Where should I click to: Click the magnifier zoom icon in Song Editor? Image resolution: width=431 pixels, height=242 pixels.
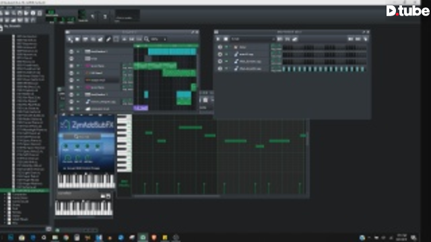tap(147, 39)
